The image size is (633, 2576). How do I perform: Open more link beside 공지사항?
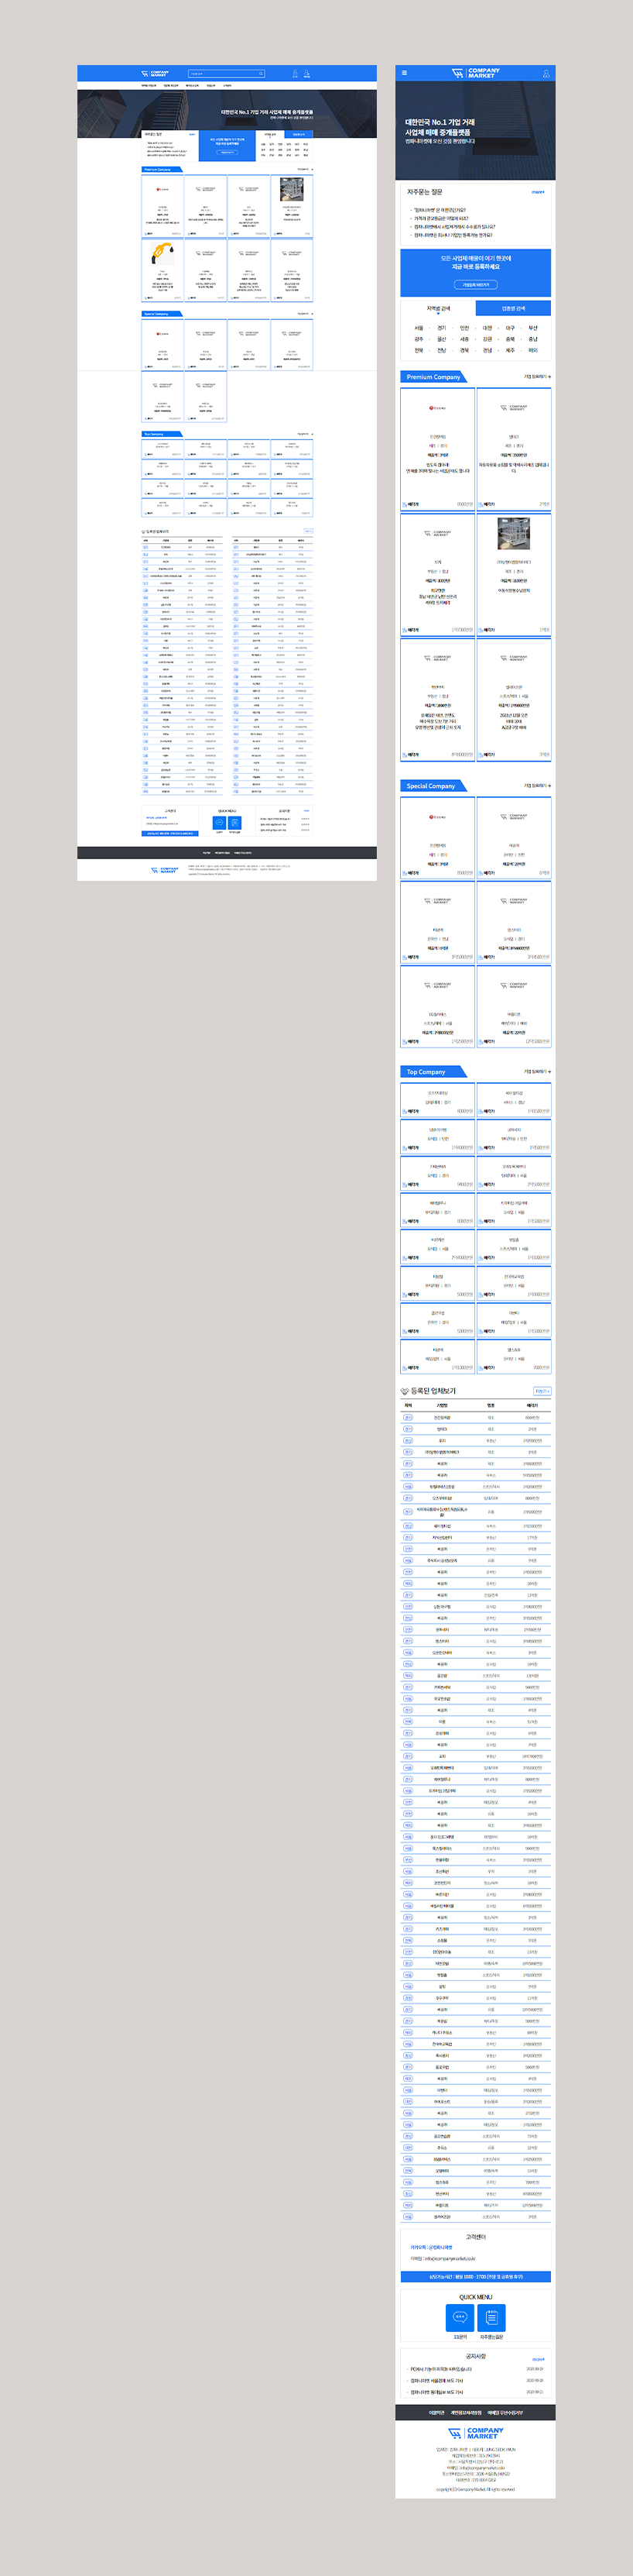(538, 2359)
